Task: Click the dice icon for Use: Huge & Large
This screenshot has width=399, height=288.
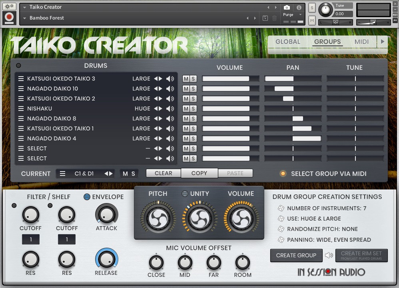Action: [281, 219]
